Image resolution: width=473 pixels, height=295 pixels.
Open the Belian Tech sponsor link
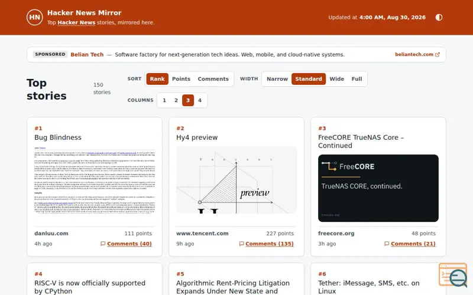pyautogui.click(x=87, y=54)
